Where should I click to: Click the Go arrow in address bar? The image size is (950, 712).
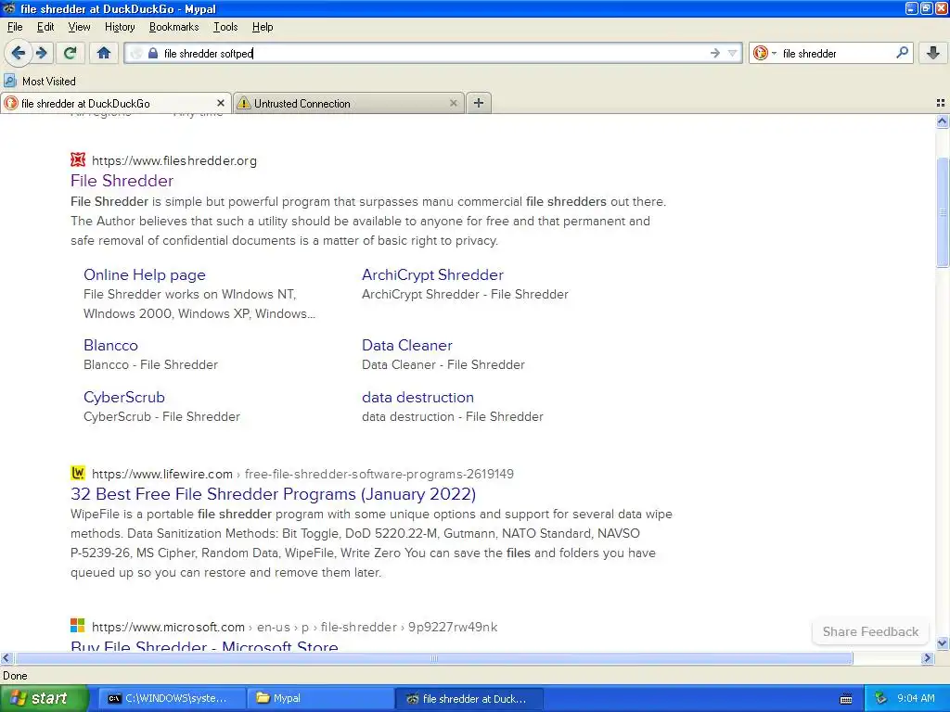pyautogui.click(x=715, y=53)
